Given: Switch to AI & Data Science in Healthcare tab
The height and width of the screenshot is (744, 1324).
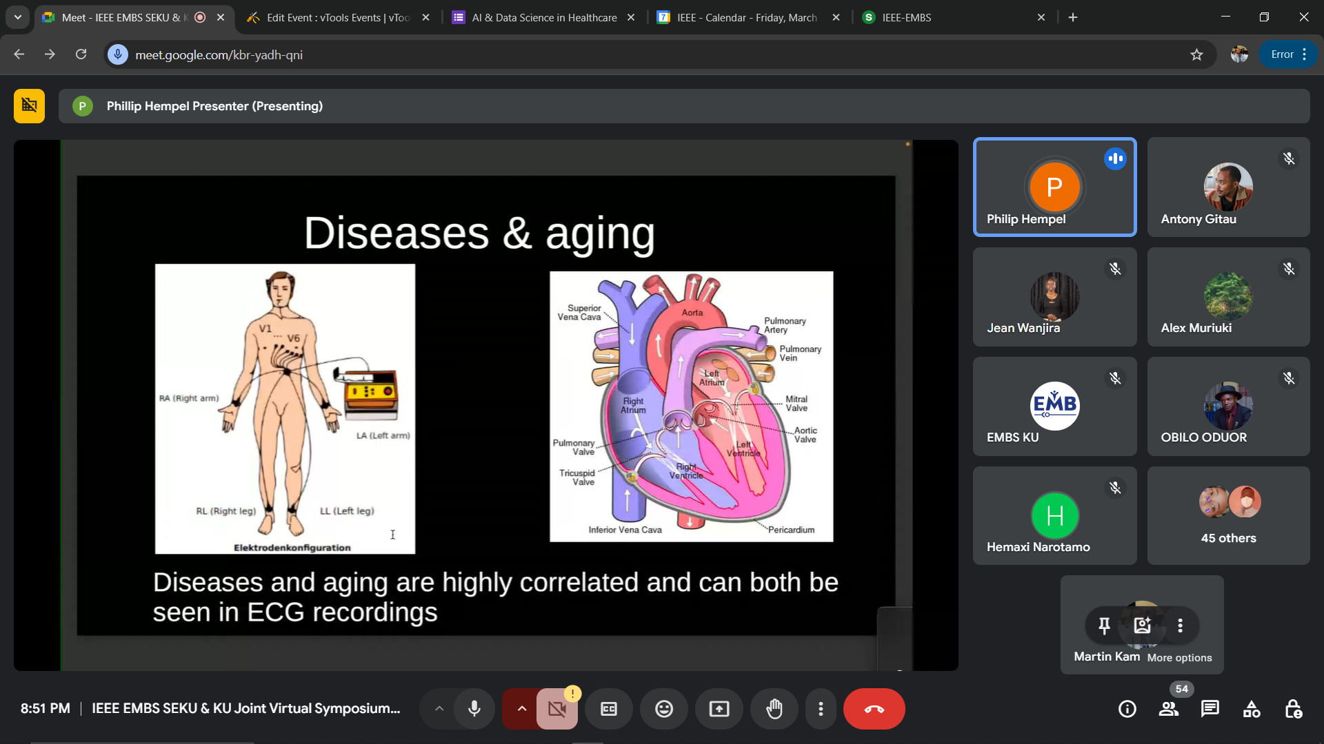Looking at the screenshot, I should coord(543,17).
